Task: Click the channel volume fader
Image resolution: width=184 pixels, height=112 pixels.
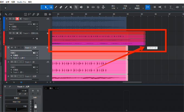Action: (x=35, y=106)
